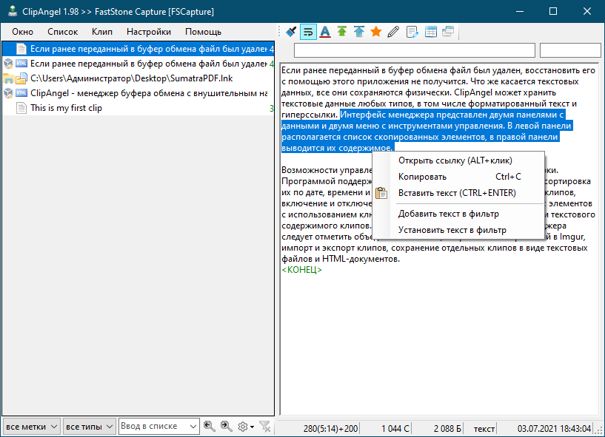Click the letter A text formatting icon

[x=325, y=32]
